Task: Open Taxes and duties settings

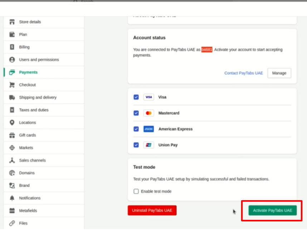Action: [44, 110]
